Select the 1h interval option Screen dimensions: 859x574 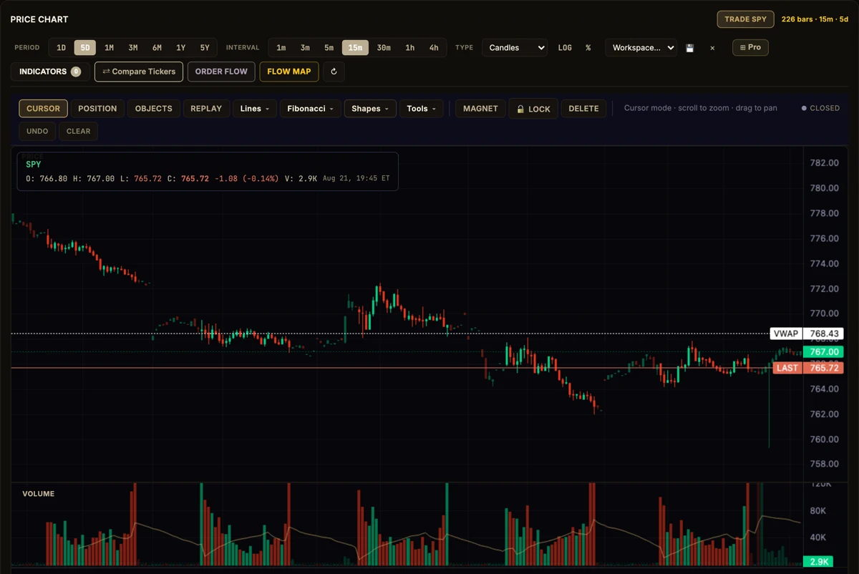[409, 48]
